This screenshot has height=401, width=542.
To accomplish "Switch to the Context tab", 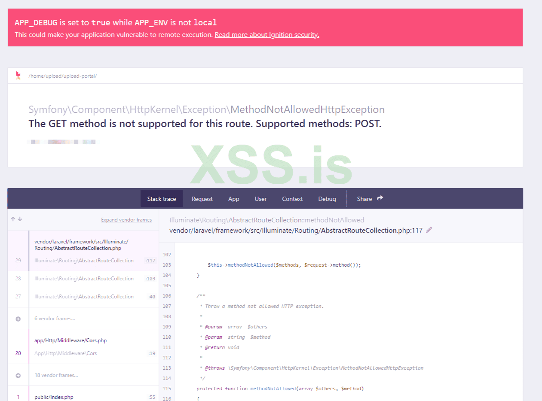I will pos(292,199).
